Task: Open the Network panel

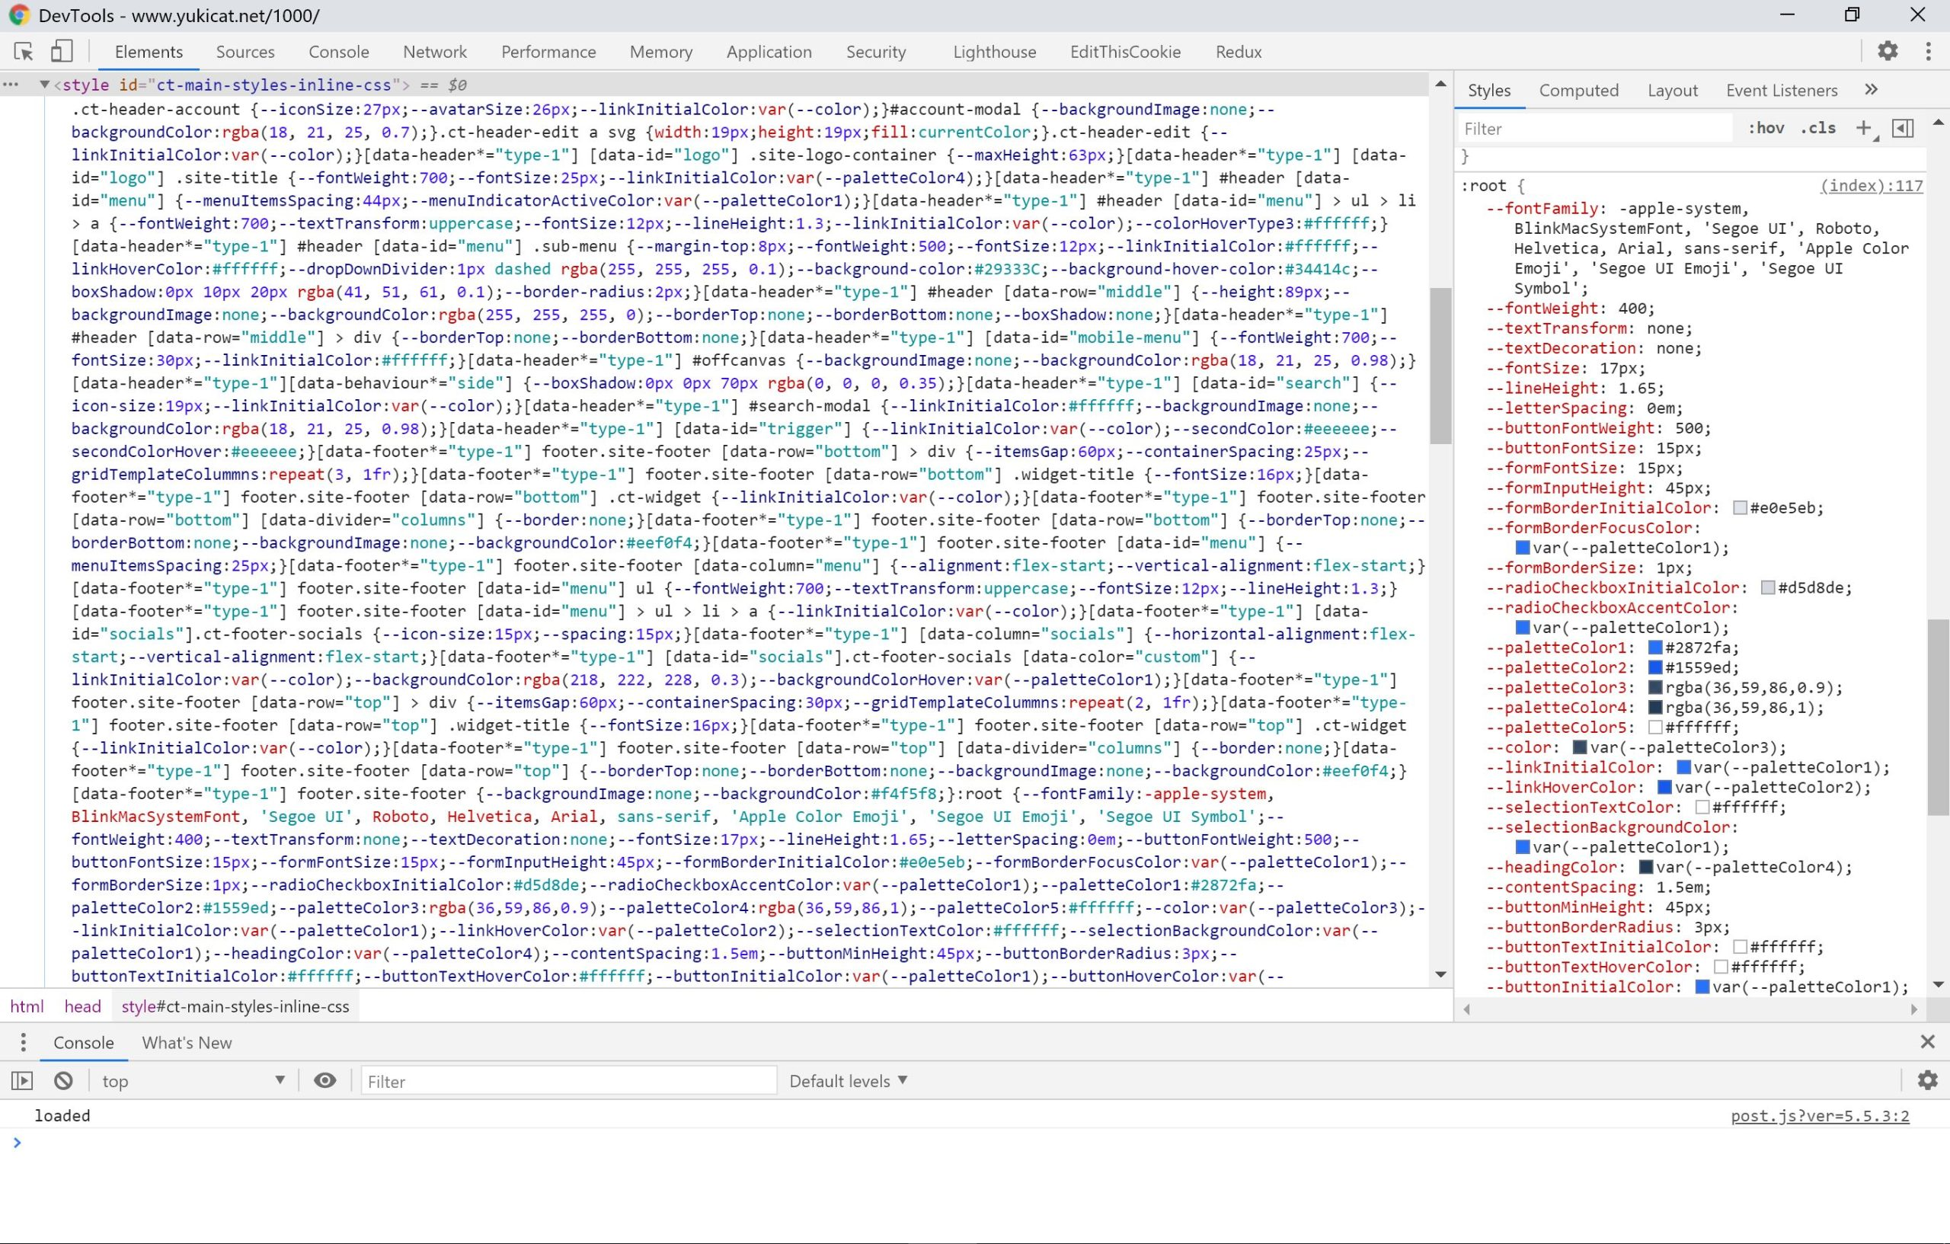Action: tap(435, 52)
